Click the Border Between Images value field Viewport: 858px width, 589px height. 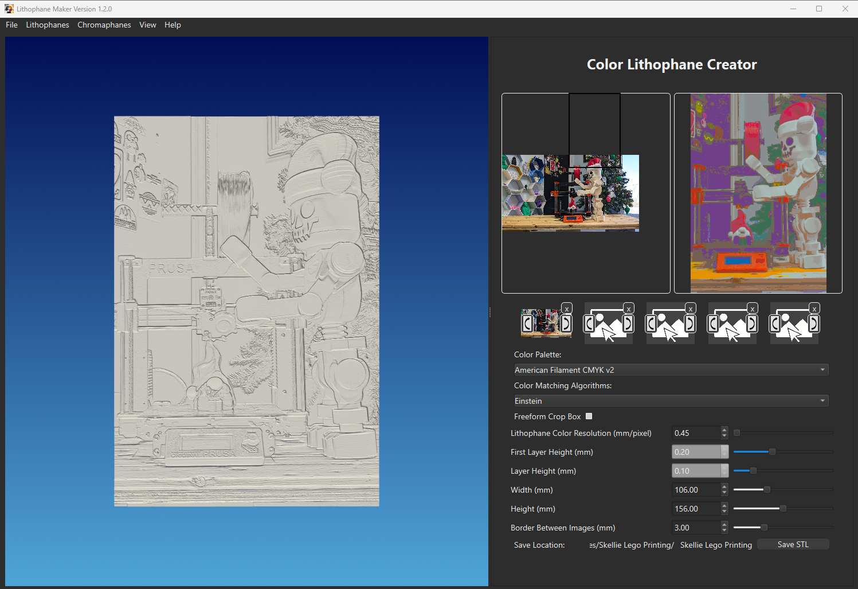click(x=695, y=528)
